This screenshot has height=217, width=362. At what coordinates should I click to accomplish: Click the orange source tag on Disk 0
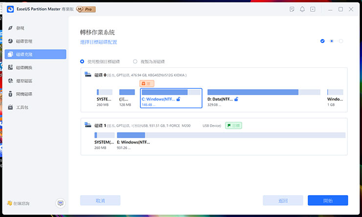click(147, 83)
